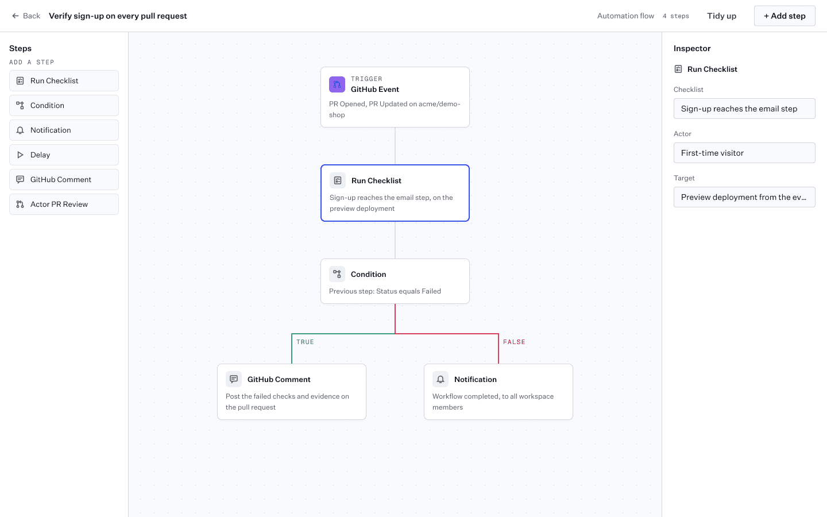Click the Run Checklist icon in Steps sidebar
This screenshot has width=827, height=517.
click(20, 81)
